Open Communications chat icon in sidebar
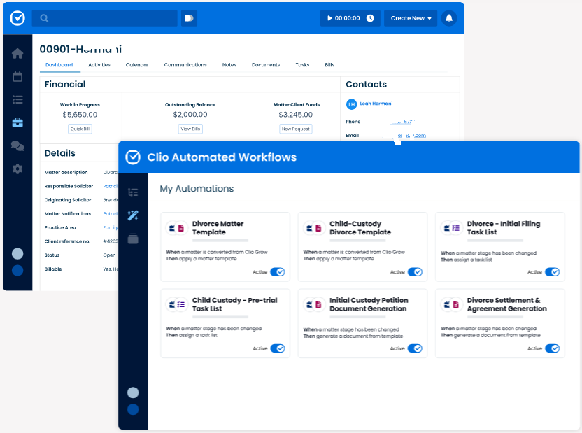 click(x=17, y=145)
